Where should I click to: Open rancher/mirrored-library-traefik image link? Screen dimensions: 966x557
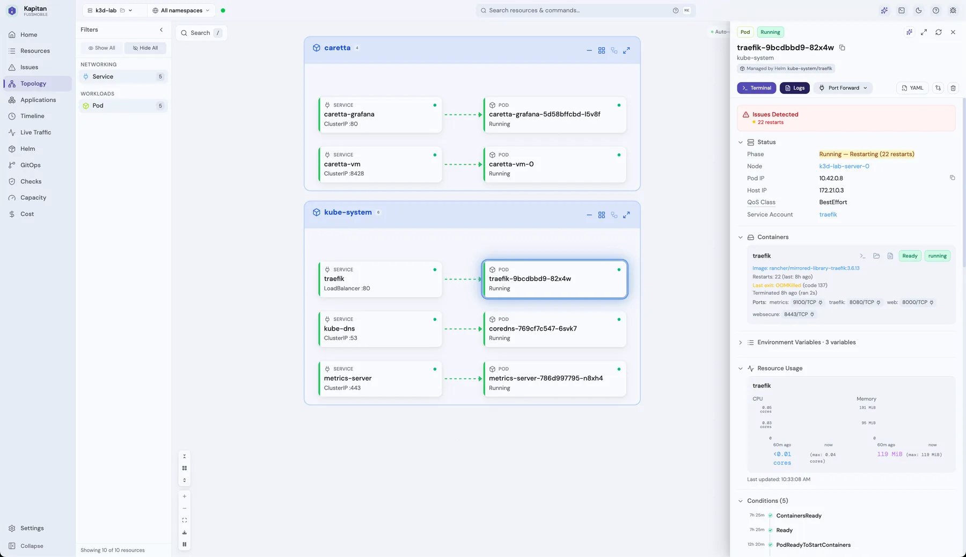pos(806,268)
